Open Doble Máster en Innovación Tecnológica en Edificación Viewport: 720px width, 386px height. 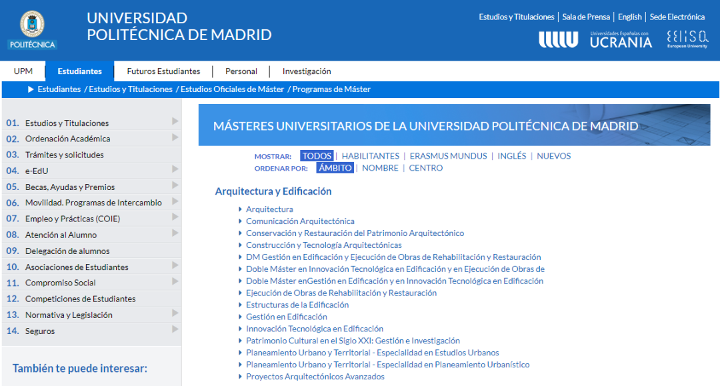pyautogui.click(x=395, y=269)
